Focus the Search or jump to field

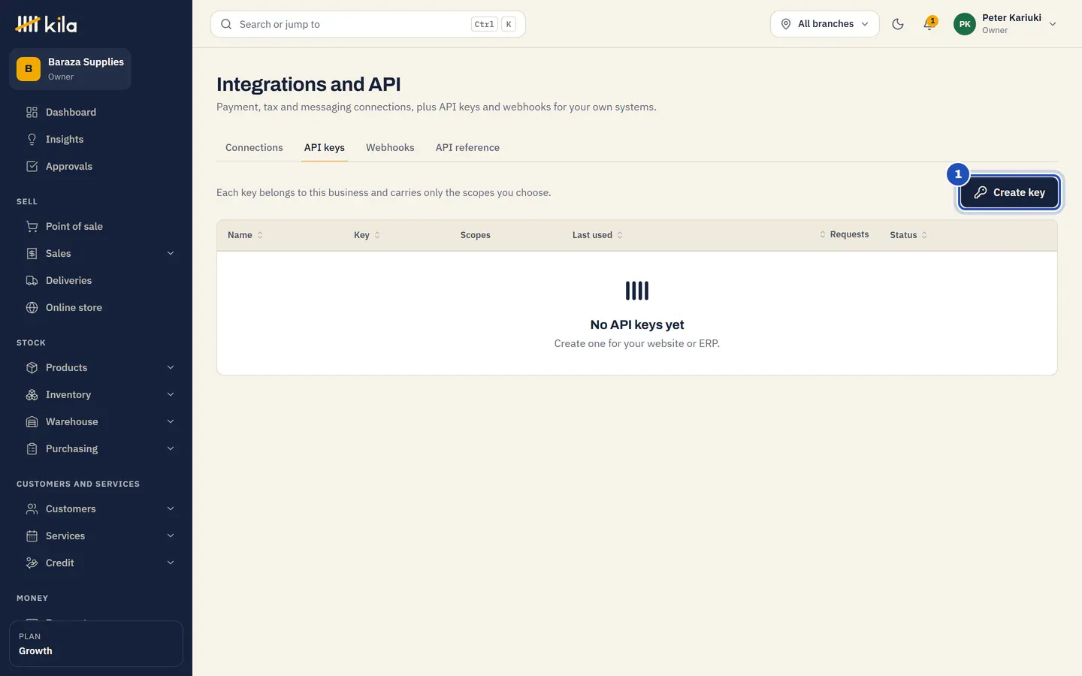pyautogui.click(x=368, y=24)
